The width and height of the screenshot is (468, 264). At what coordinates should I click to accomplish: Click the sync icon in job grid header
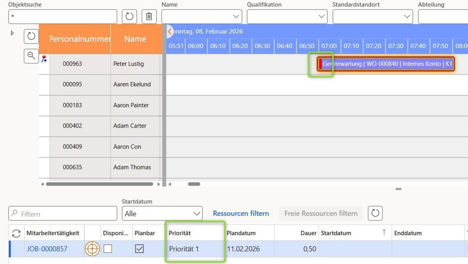pyautogui.click(x=16, y=233)
